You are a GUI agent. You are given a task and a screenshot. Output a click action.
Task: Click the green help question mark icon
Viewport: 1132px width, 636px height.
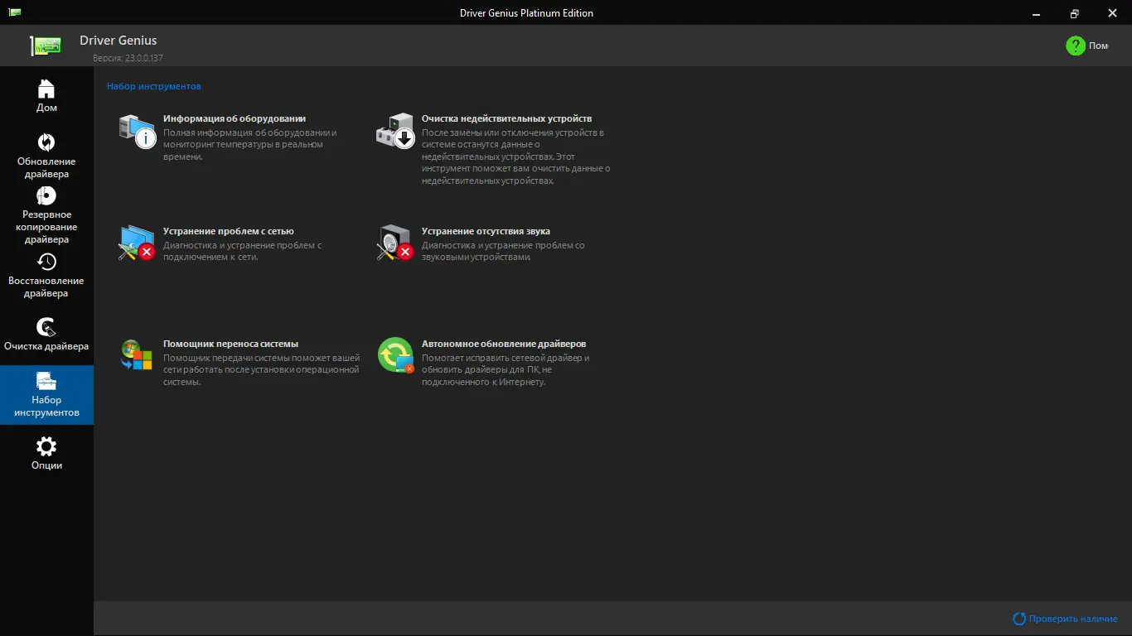pyautogui.click(x=1076, y=46)
